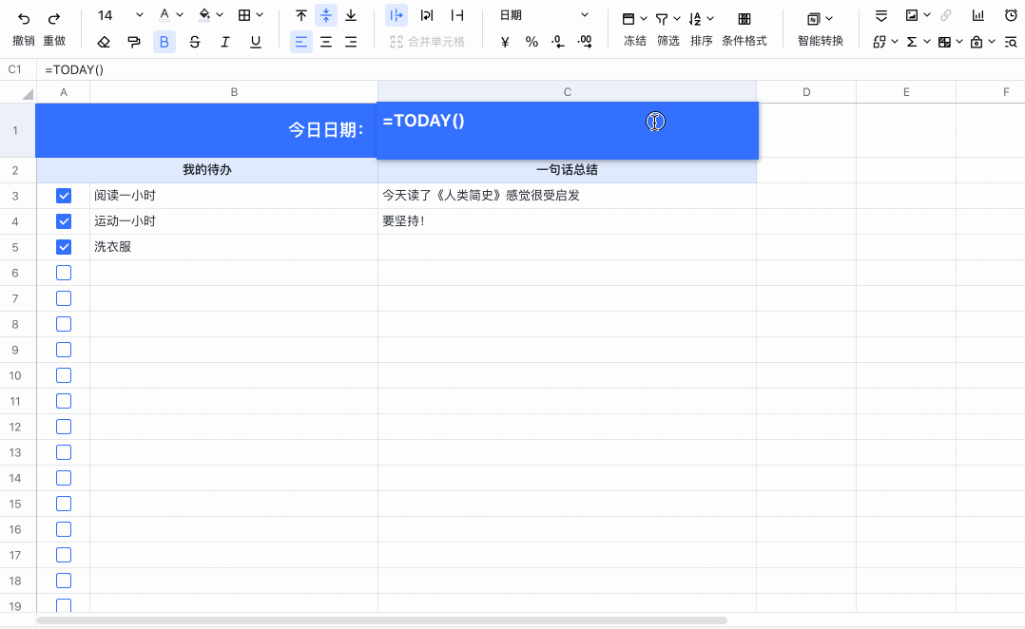1025x629 pixels.
Task: Select the text overflow mode icon
Action: pyautogui.click(x=396, y=15)
